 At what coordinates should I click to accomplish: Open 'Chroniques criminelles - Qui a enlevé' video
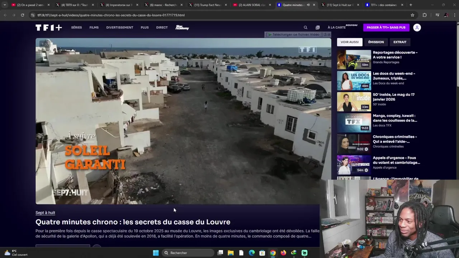pos(395,139)
